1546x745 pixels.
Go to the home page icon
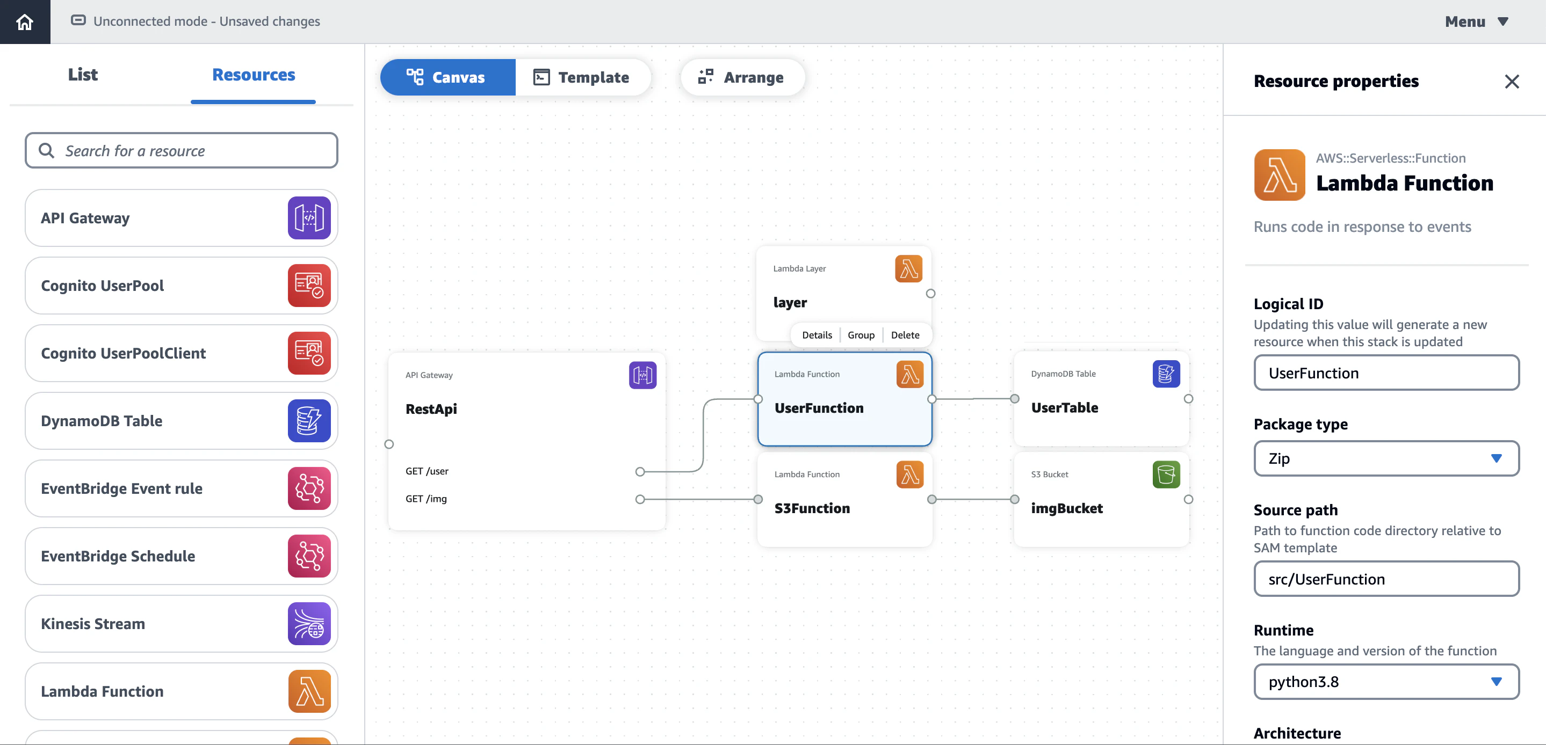[25, 22]
